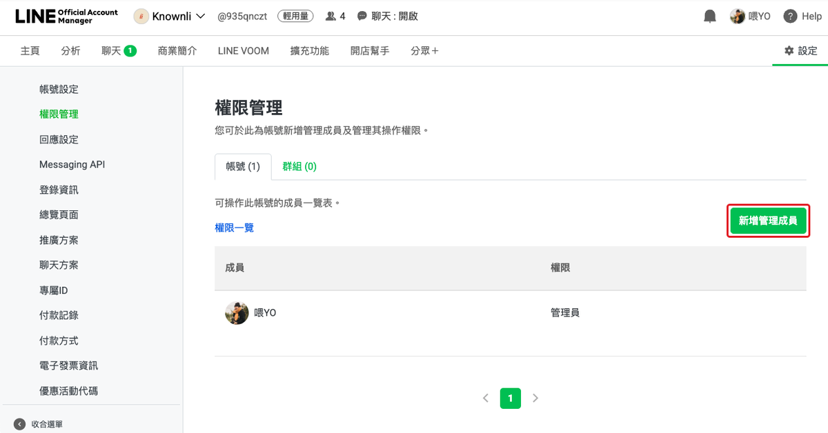This screenshot has height=433, width=828.
Task: Open the 權限一覽 link
Action: [x=235, y=228]
